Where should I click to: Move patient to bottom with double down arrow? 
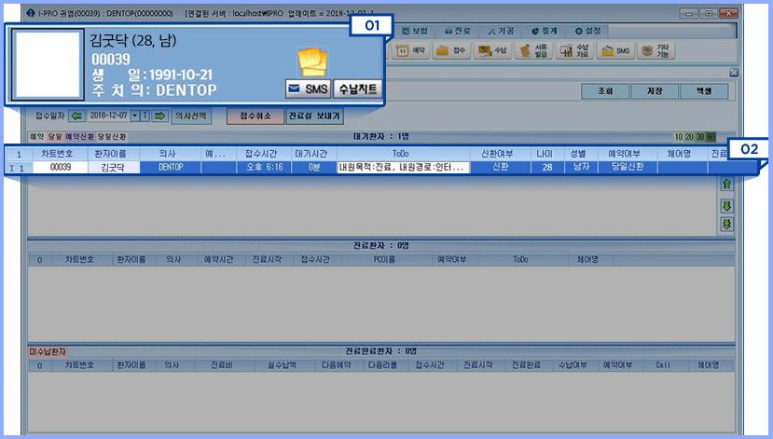(726, 225)
